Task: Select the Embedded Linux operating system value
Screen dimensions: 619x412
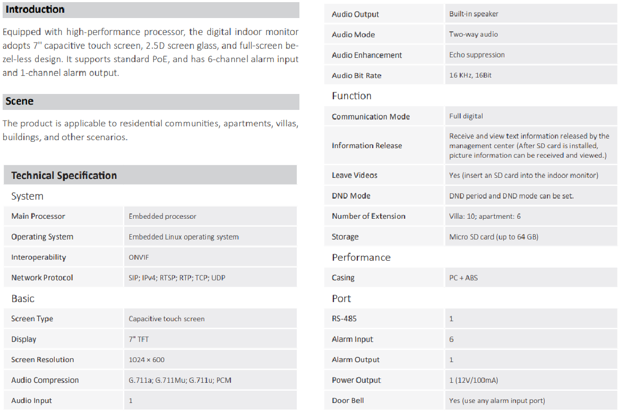Action: pos(184,237)
